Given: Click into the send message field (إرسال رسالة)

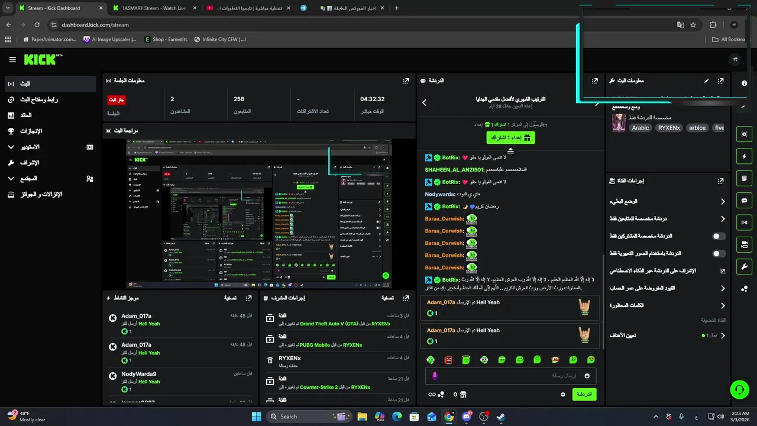Looking at the screenshot, I should [x=510, y=376].
